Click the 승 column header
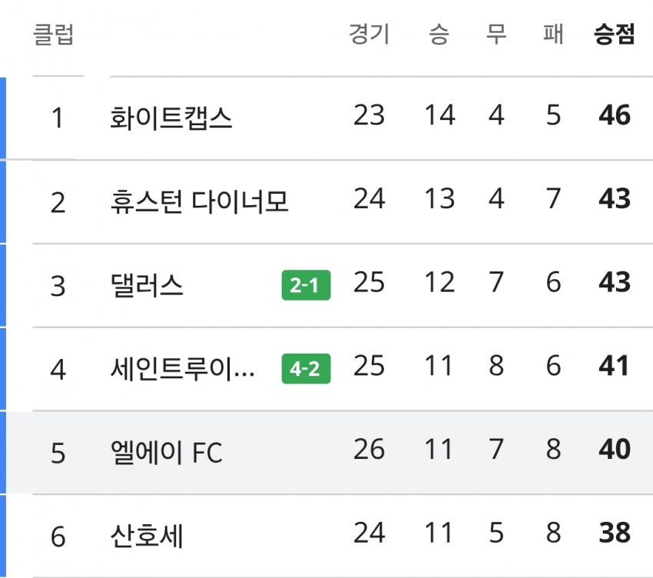This screenshot has width=653, height=578. coord(439,34)
